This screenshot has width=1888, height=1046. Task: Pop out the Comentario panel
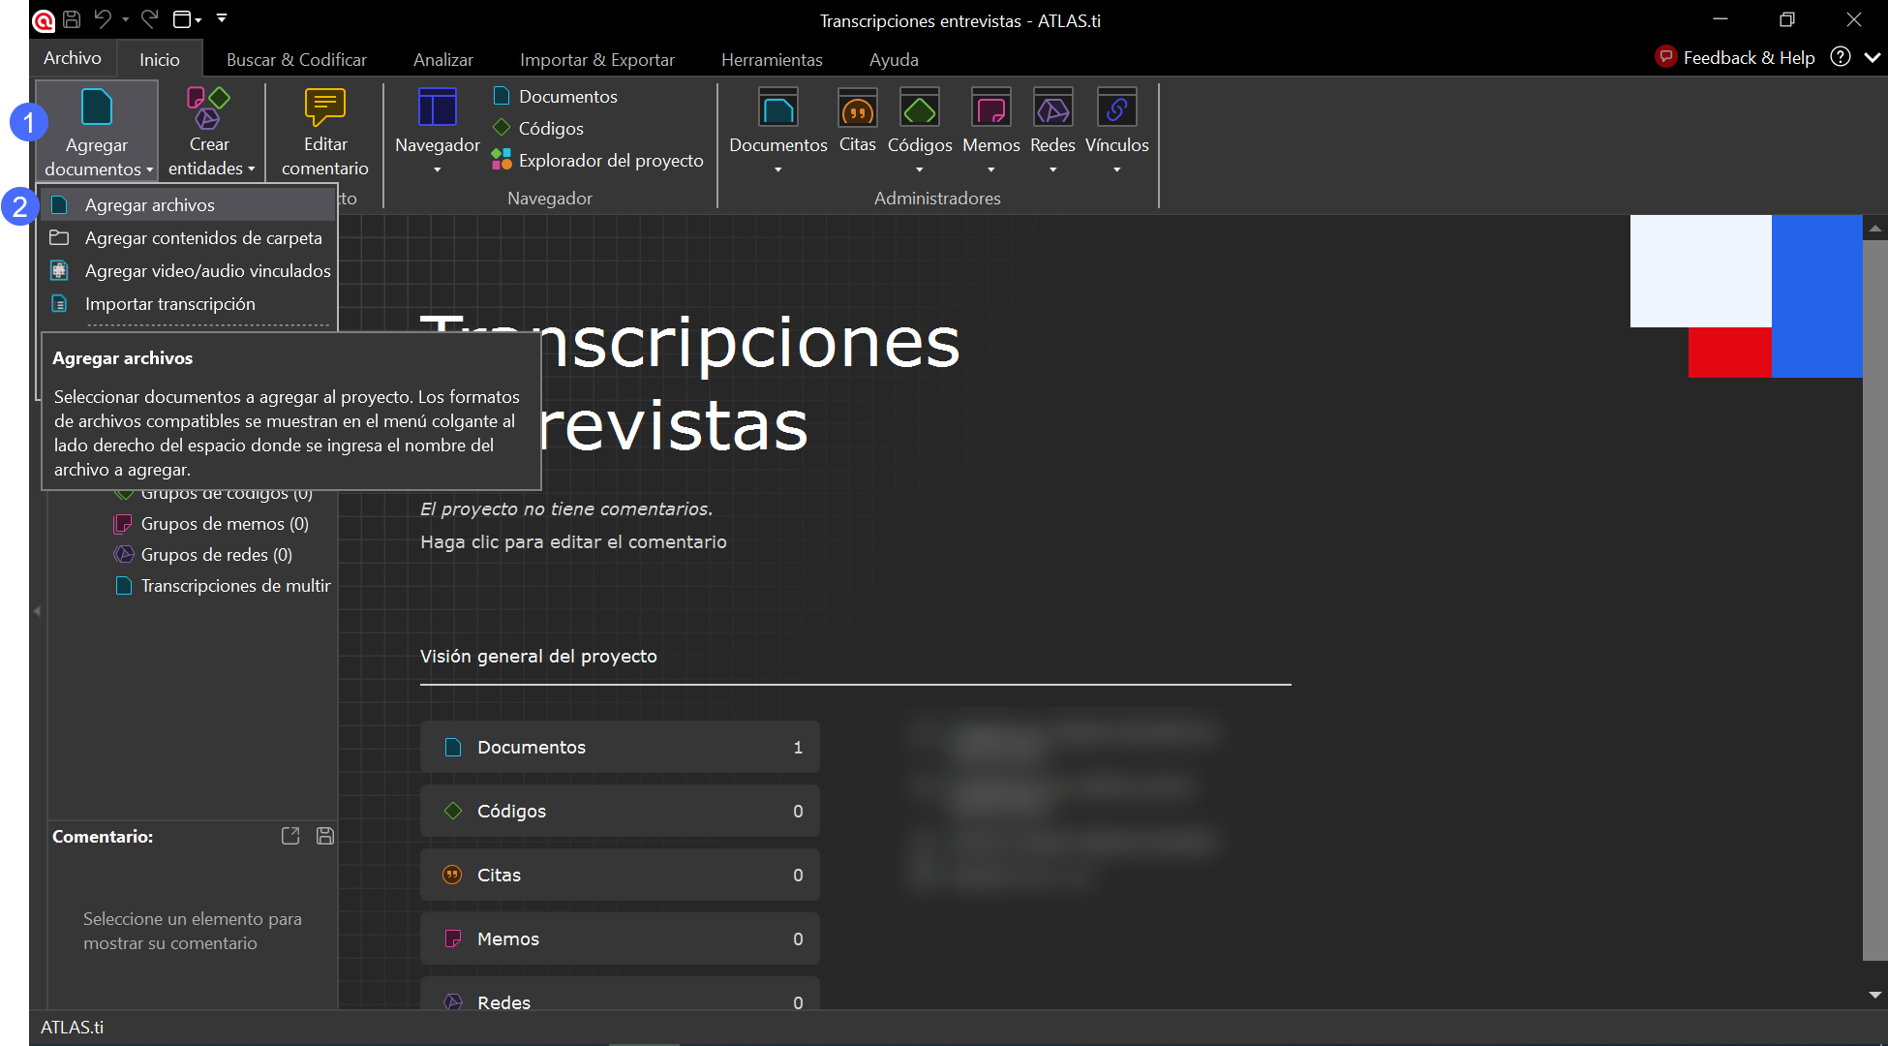tap(290, 836)
